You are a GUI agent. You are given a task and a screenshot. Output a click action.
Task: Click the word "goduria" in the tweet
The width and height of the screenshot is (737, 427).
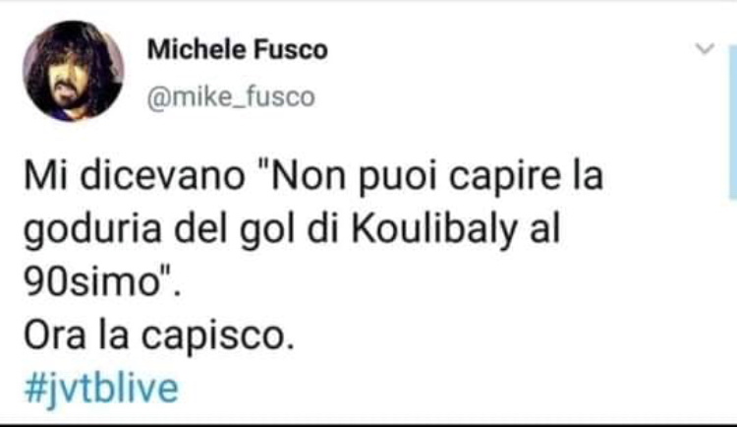point(92,231)
